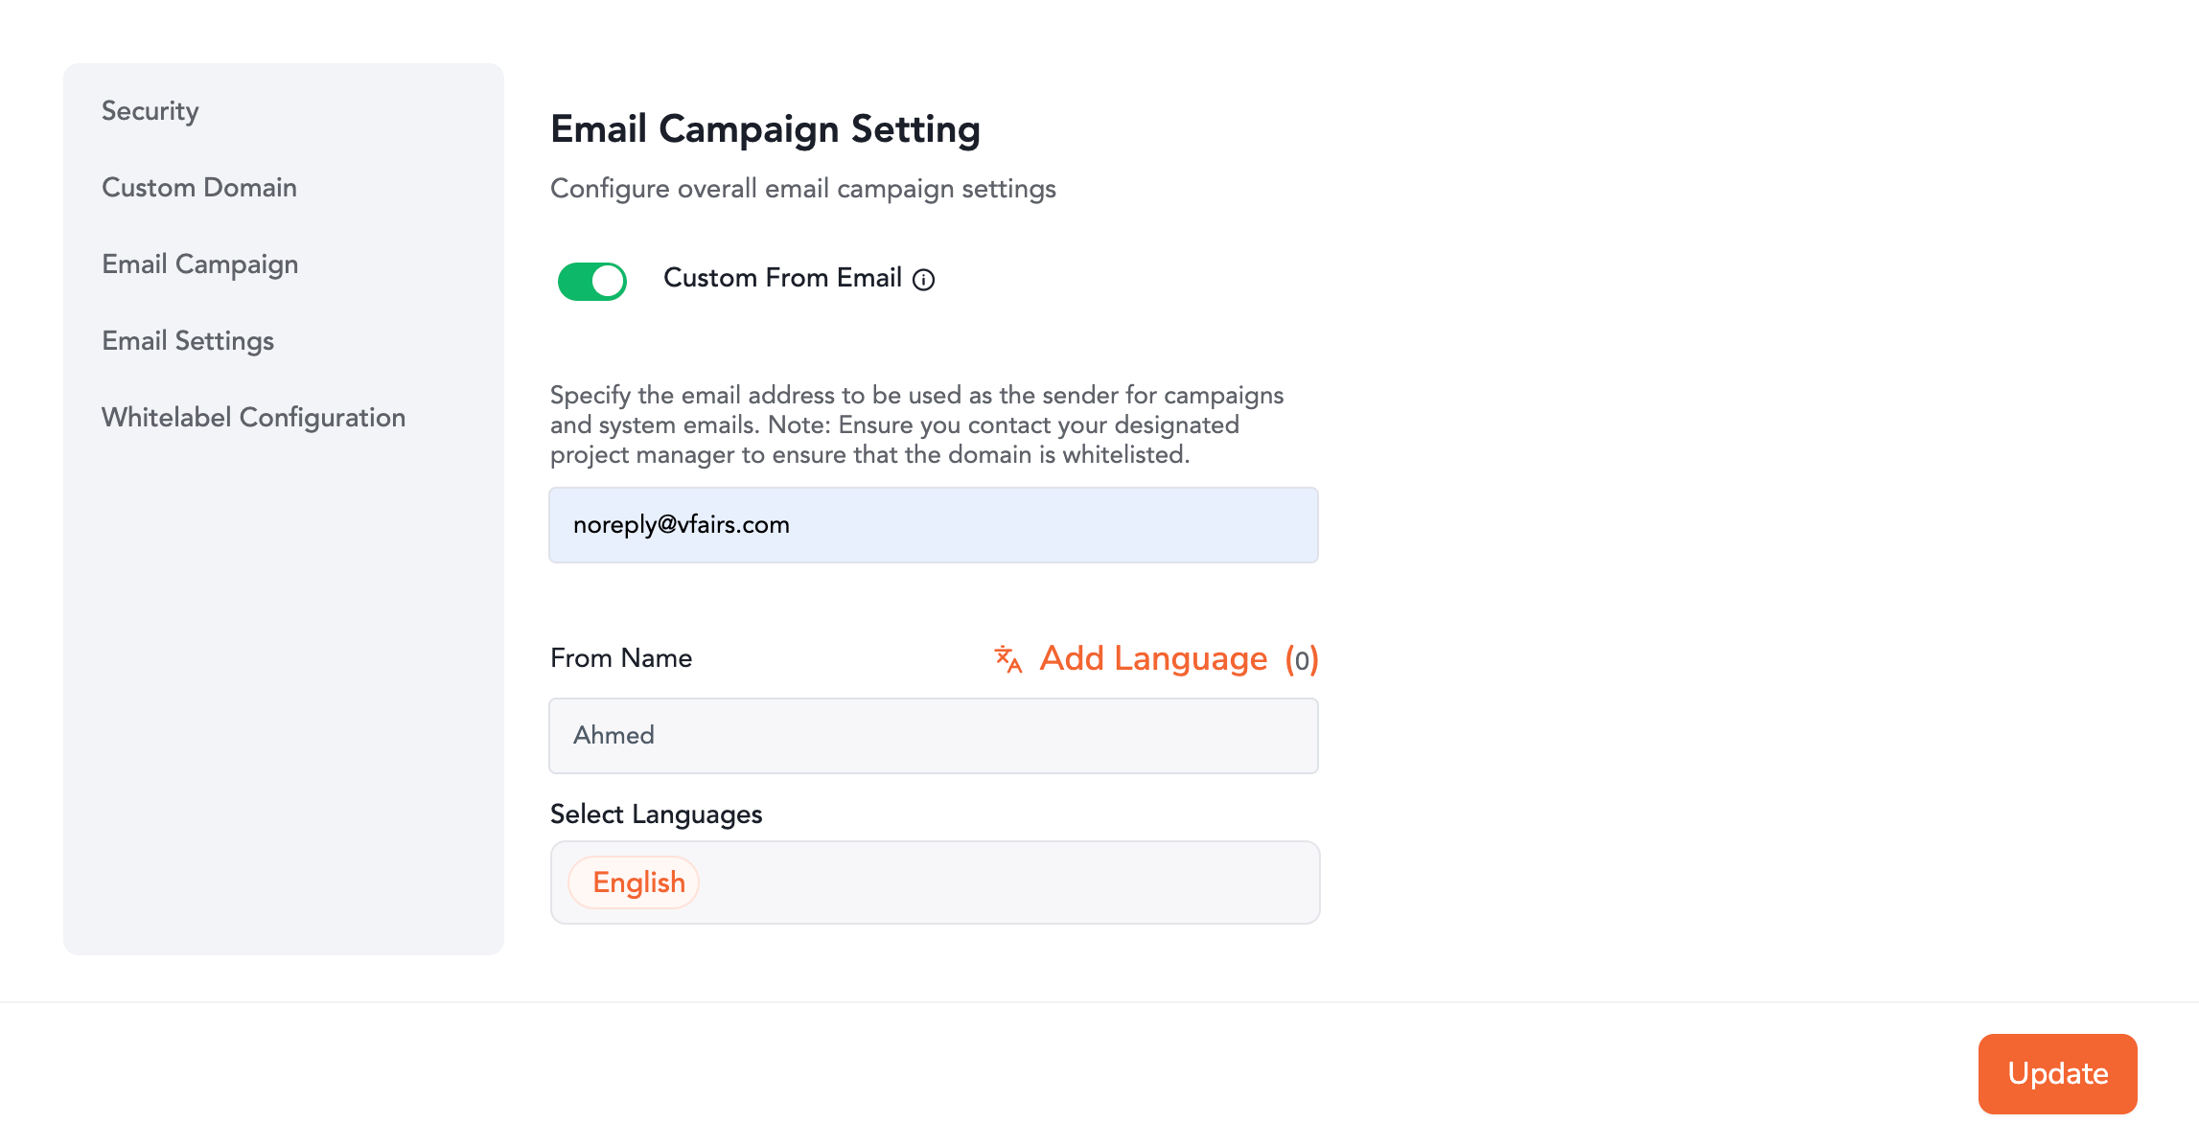Click into the From Name input
Image resolution: width=2199 pixels, height=1146 pixels.
[933, 736]
